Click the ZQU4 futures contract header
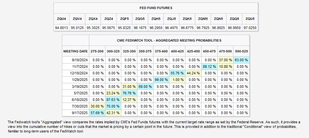Viewport: 309px width, 138px height. pyautogui.click(x=61, y=19)
